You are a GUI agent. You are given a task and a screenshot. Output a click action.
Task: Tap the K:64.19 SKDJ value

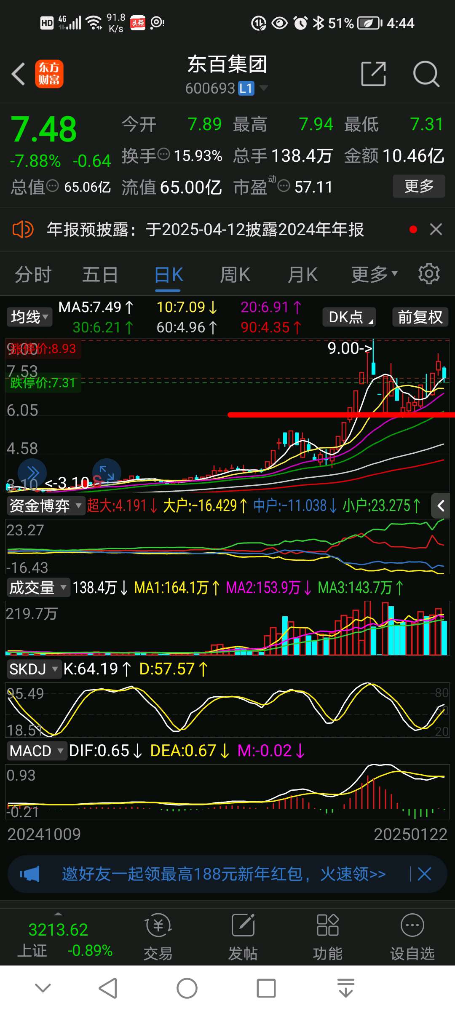click(97, 669)
